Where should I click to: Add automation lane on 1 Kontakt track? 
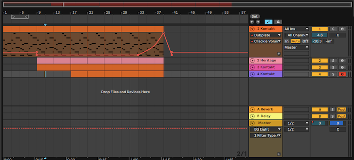pyautogui.click(x=279, y=53)
